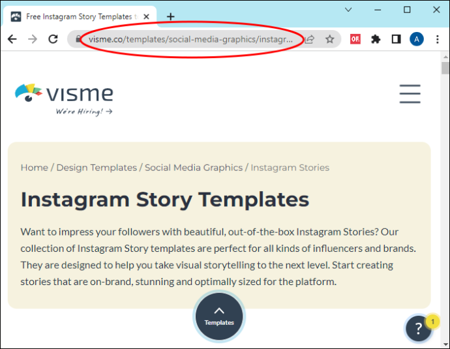
Task: Follow the We're Hiring link
Action: pos(83,112)
